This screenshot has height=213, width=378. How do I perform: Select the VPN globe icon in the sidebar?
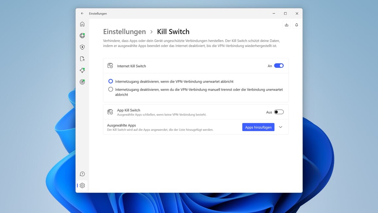pyautogui.click(x=82, y=35)
